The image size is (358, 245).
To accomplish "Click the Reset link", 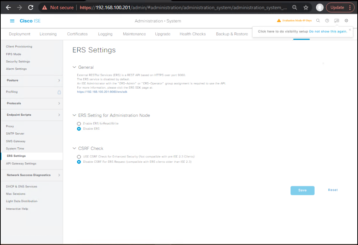I will [333, 190].
